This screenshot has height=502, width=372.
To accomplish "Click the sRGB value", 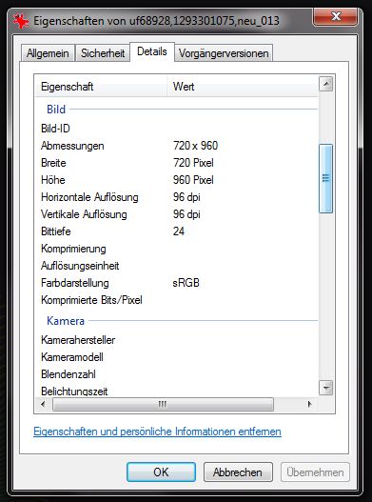I will 186,283.
